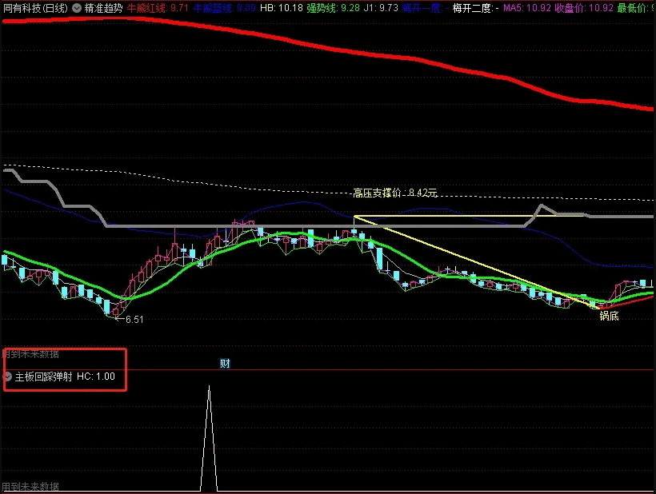656x494 pixels.
Task: Click the 6.51 low price label
Action: click(x=134, y=320)
